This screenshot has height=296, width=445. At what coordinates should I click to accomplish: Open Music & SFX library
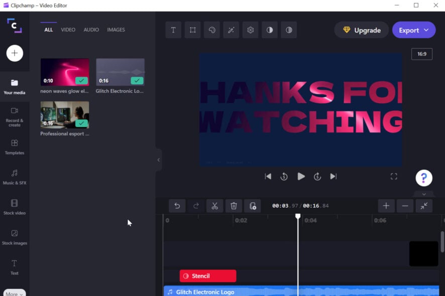coord(15,177)
